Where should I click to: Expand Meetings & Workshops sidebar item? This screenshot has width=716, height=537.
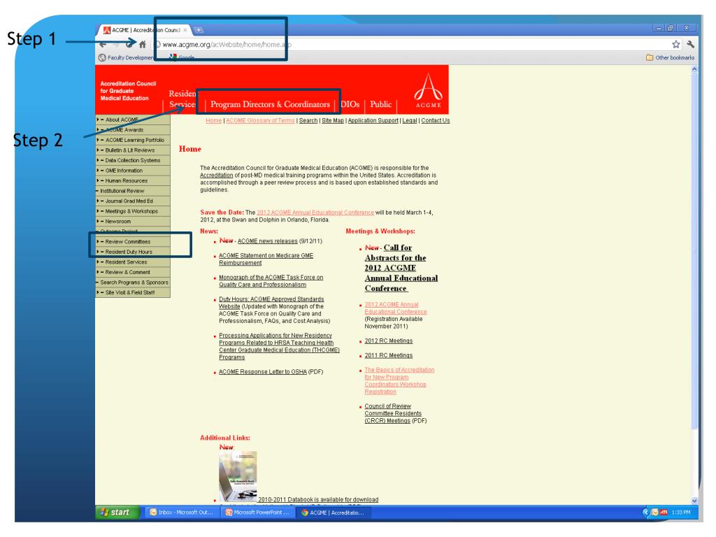[x=133, y=211]
